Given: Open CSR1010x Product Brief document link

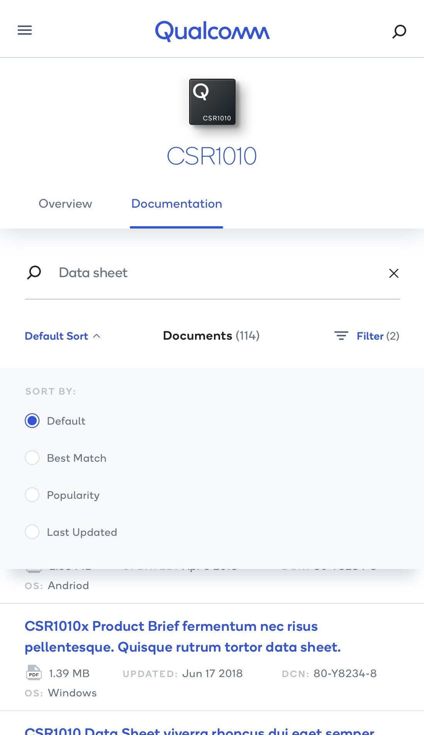Looking at the screenshot, I should pyautogui.click(x=183, y=637).
